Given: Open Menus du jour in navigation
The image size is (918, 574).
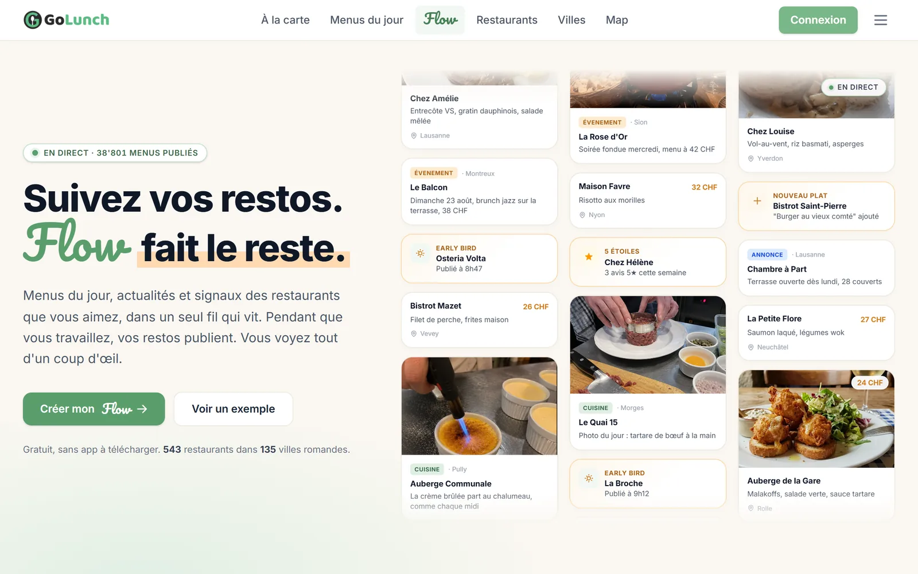Looking at the screenshot, I should [x=367, y=20].
